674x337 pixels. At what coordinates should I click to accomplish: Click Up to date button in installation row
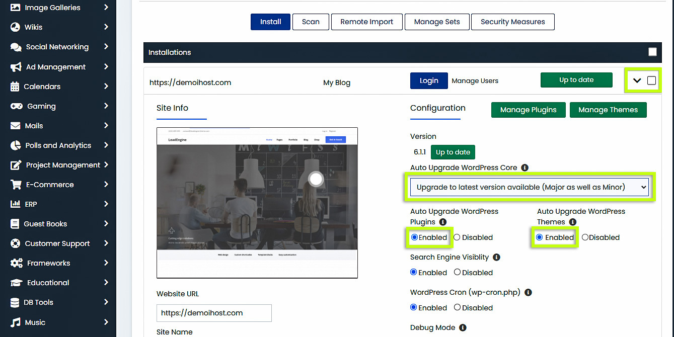click(x=576, y=80)
